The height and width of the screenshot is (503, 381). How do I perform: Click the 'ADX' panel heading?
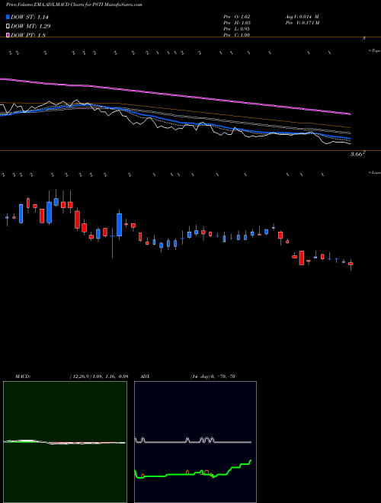coord(146,376)
